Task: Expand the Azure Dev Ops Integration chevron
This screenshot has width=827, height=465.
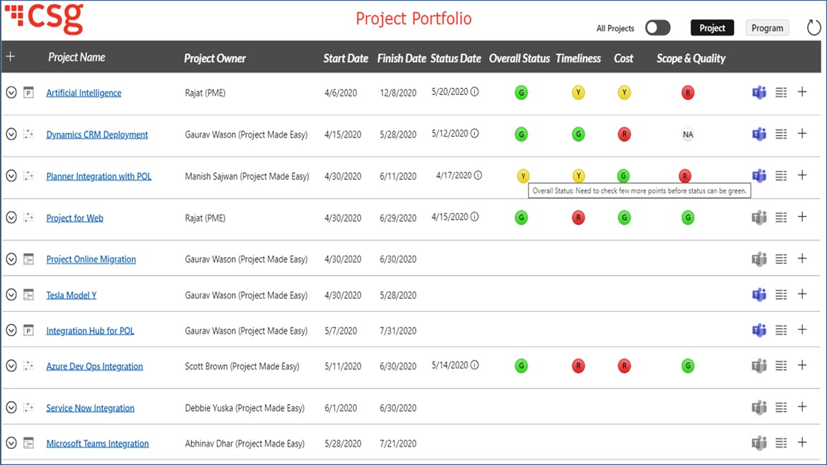Action: pos(11,366)
